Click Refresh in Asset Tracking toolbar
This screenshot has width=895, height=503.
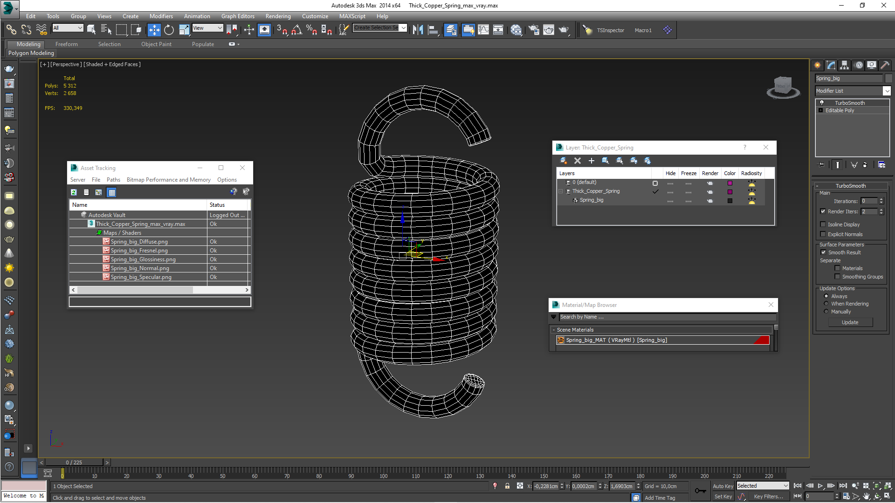tap(74, 192)
